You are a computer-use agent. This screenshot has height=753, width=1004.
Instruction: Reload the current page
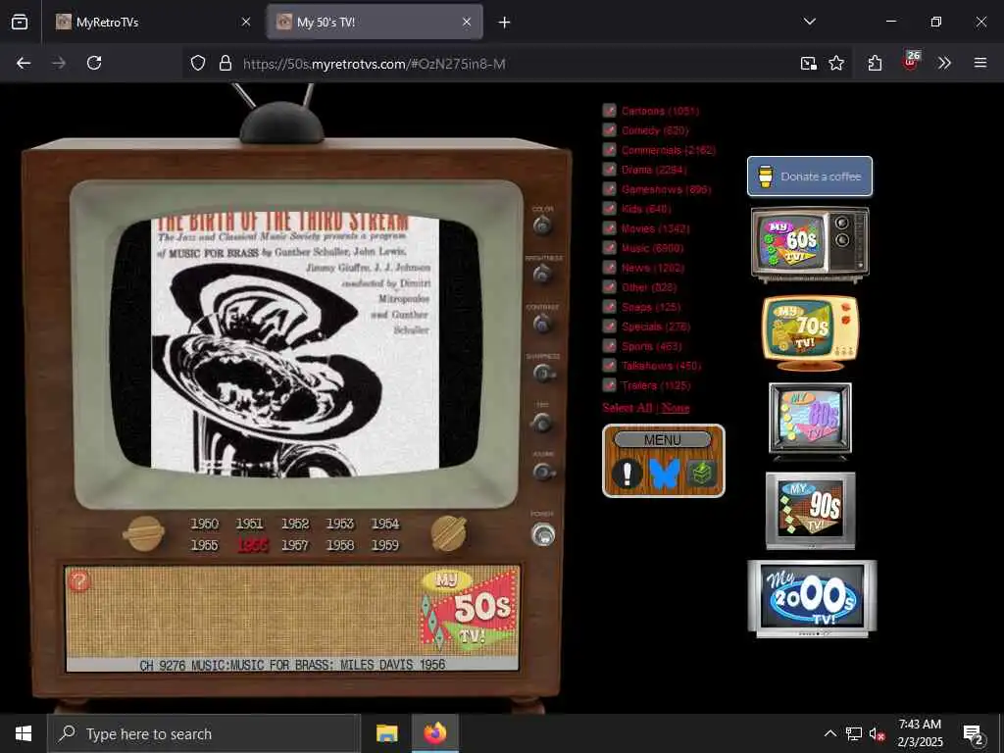(94, 63)
